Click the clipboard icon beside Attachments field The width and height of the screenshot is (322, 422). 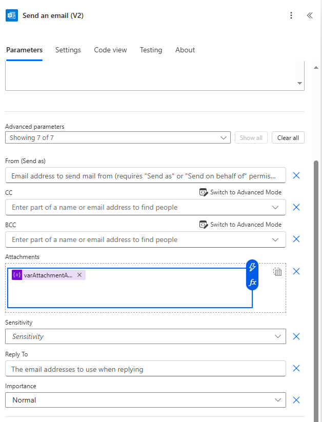277,272
